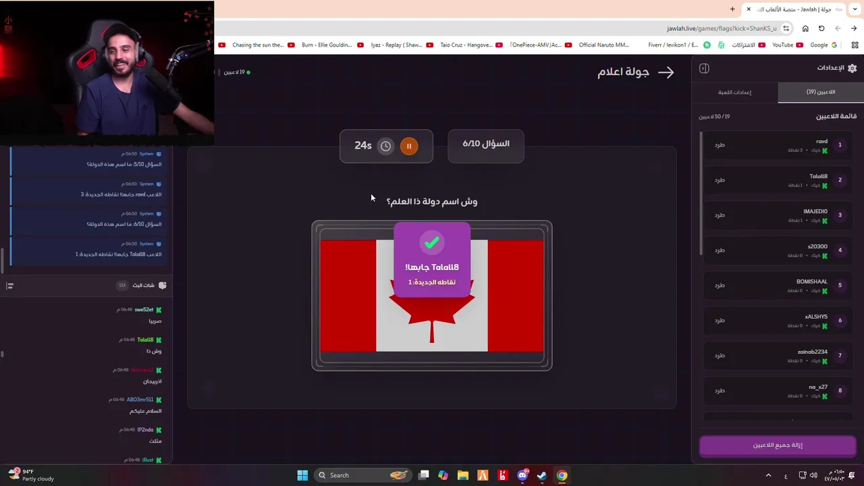Open site information icon in address bar
This screenshot has height=486, width=864.
click(x=786, y=28)
